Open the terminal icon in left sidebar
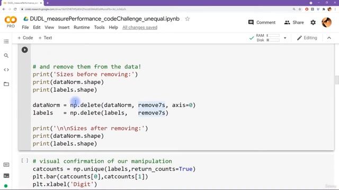This screenshot has width=339, height=190. point(6,176)
